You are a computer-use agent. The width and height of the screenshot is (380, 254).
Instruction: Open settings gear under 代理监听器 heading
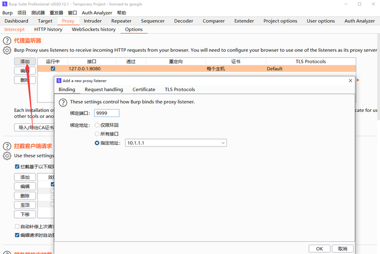point(7,50)
